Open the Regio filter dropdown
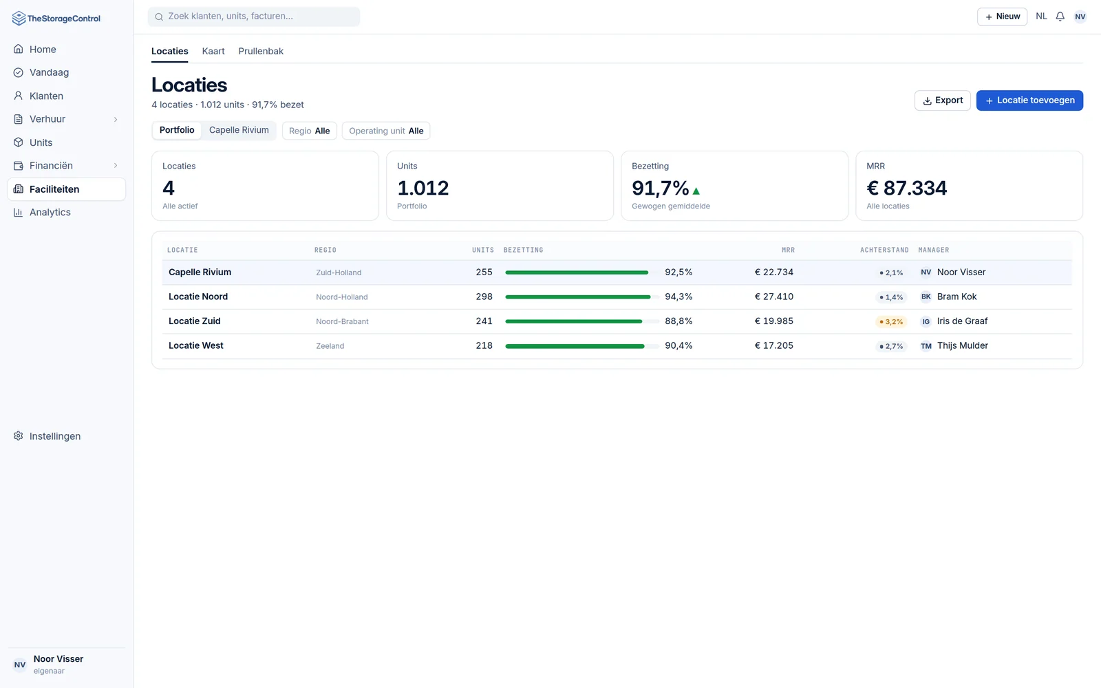This screenshot has height=688, width=1101. [310, 131]
